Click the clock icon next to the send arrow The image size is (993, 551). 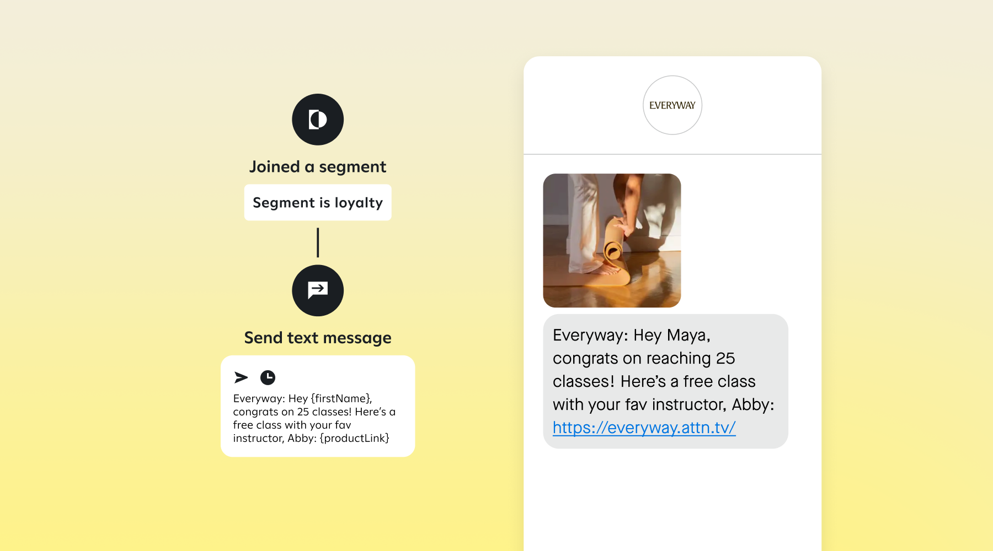pyautogui.click(x=269, y=377)
